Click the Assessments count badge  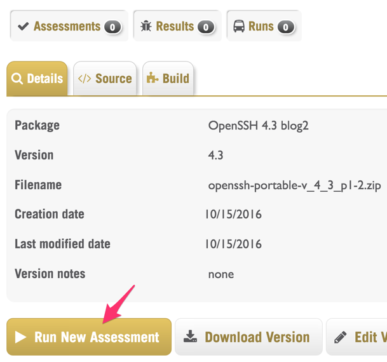pos(112,27)
